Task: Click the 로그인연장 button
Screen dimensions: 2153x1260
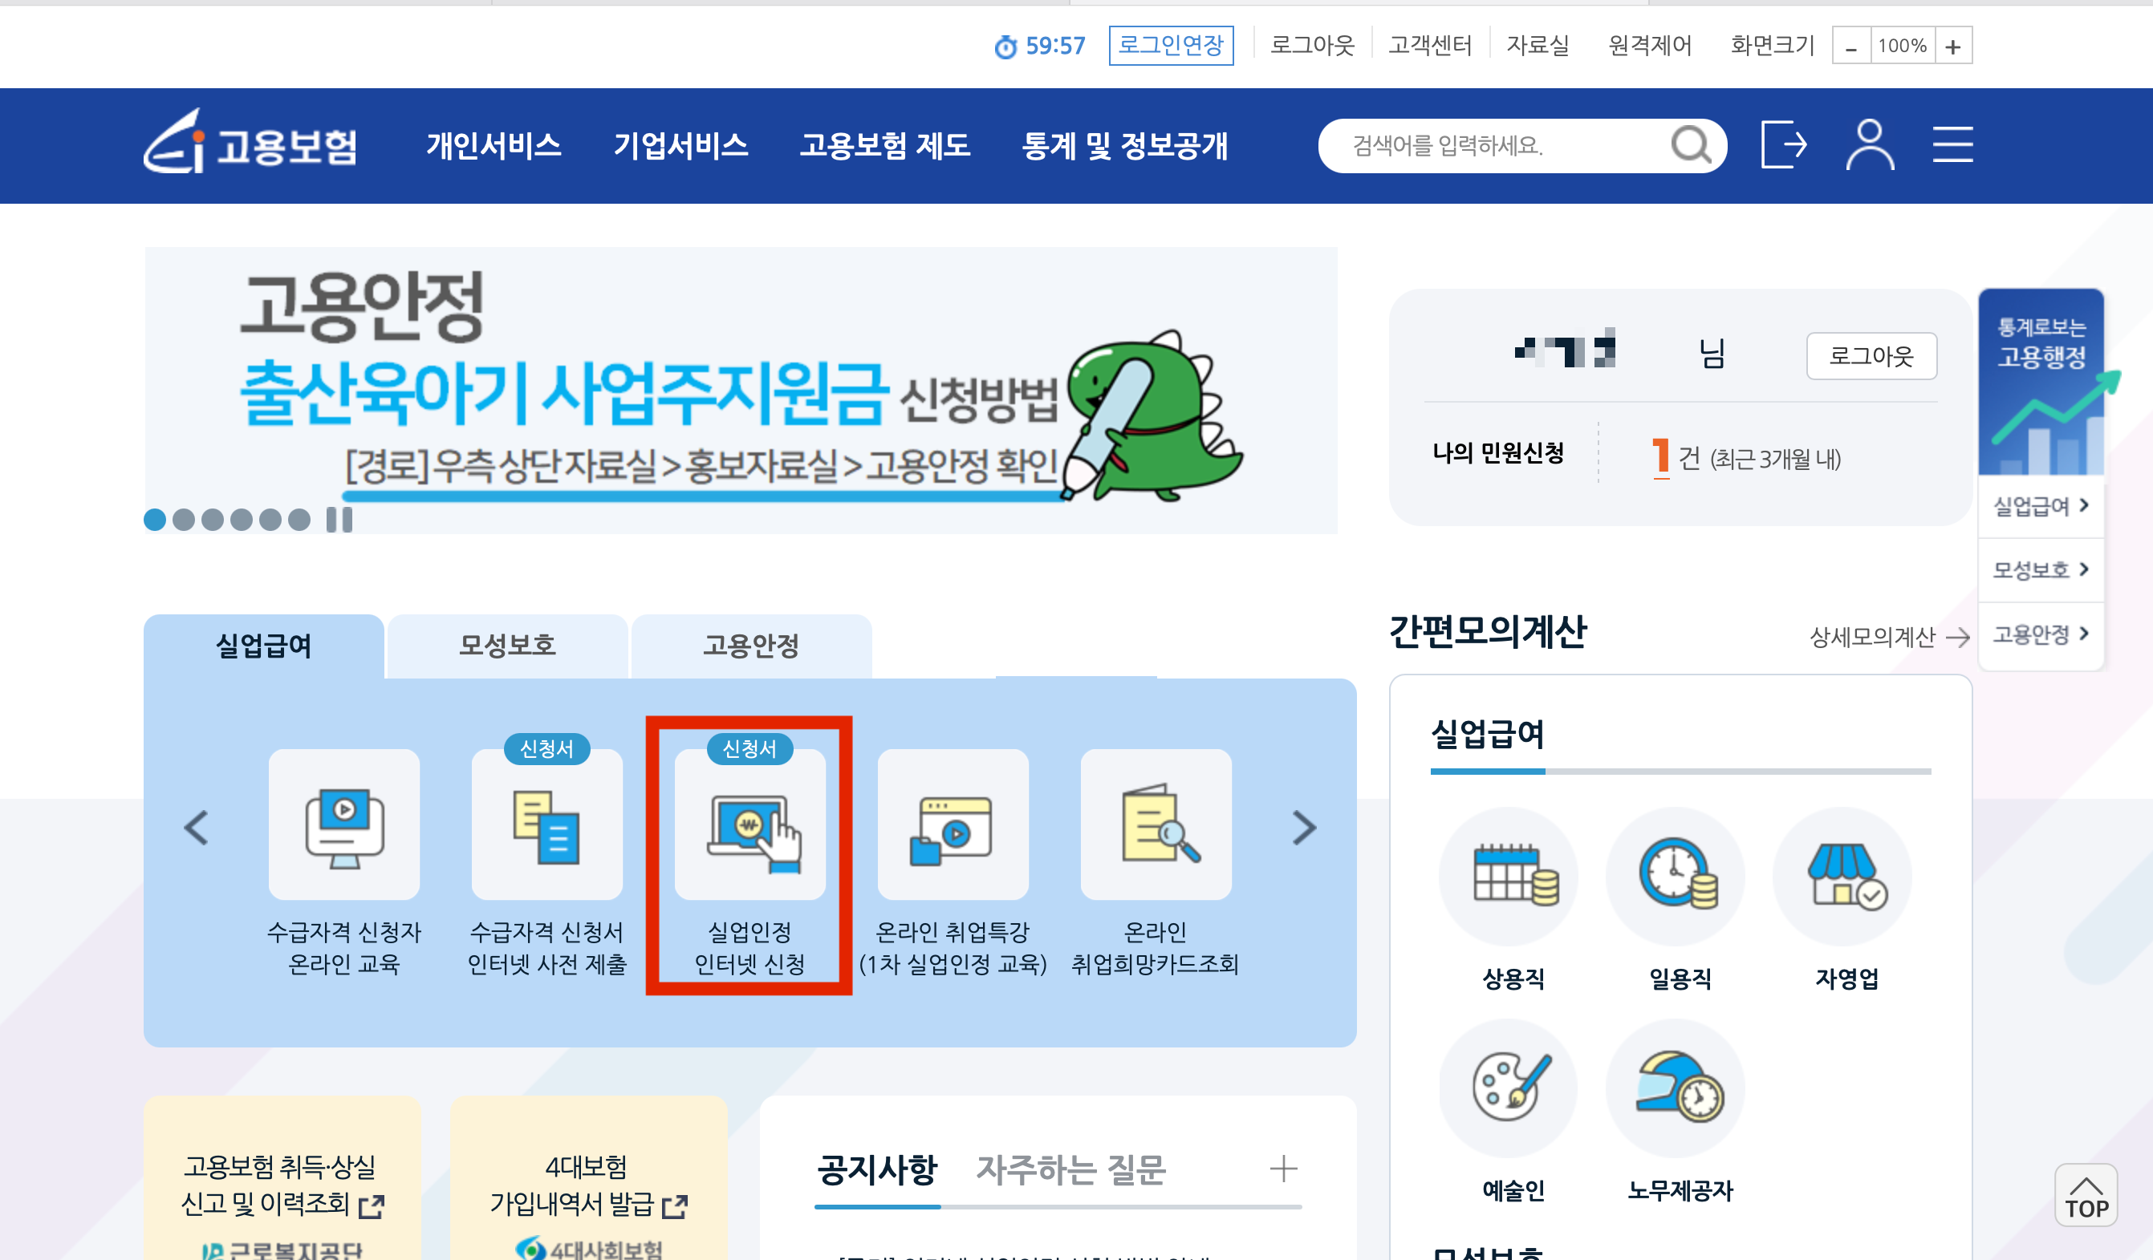Action: (x=1171, y=45)
